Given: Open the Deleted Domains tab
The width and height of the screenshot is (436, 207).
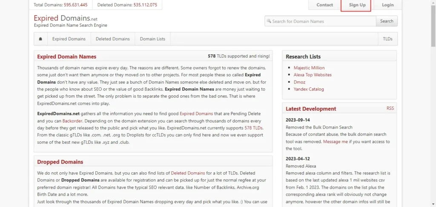Looking at the screenshot, I should click(x=112, y=39).
